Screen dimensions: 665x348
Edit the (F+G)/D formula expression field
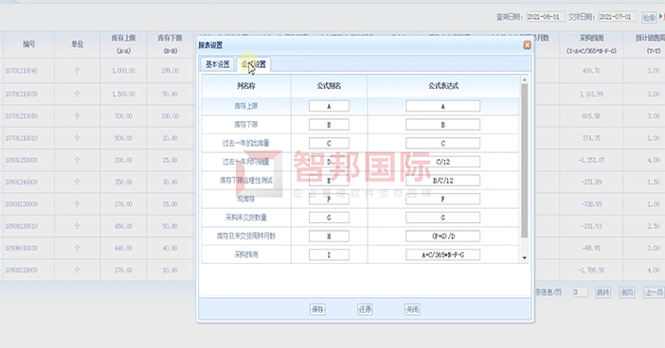coord(442,236)
